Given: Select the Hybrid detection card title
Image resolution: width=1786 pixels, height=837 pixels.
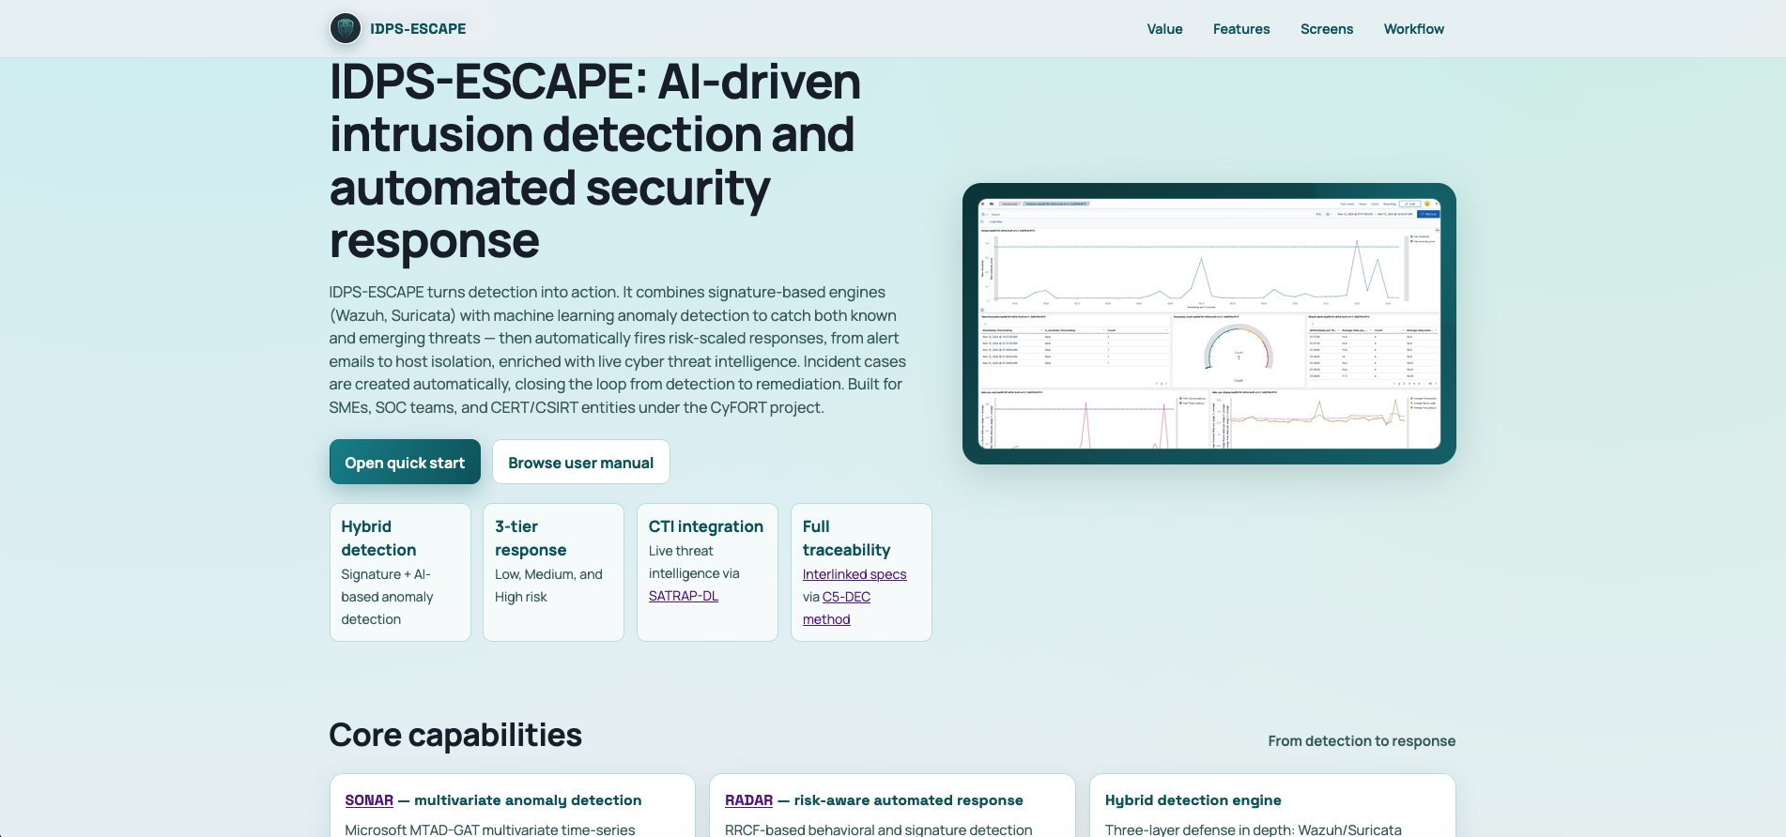Looking at the screenshot, I should point(378,539).
